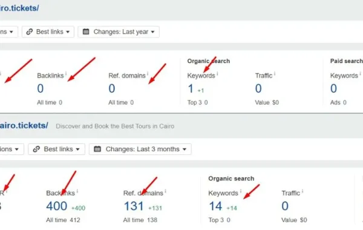Click 'Organic search' heading above Keywords 14
Viewport: 363px width, 230px height.
pos(231,179)
